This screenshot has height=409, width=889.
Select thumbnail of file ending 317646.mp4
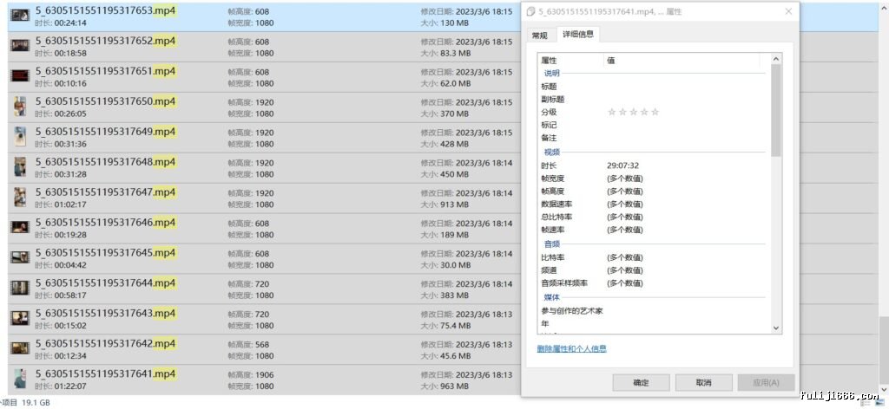click(x=20, y=227)
